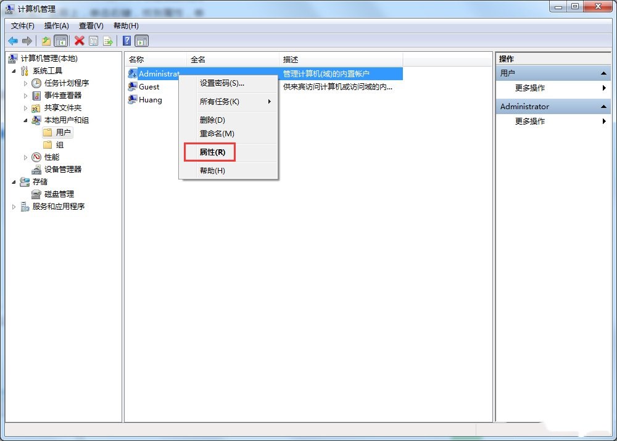Open the 查看(V) menu

(x=91, y=26)
